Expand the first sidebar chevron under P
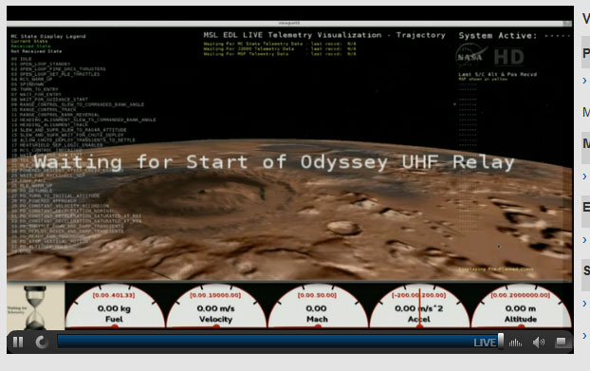Viewport: 590px width, 371px height. 584,81
